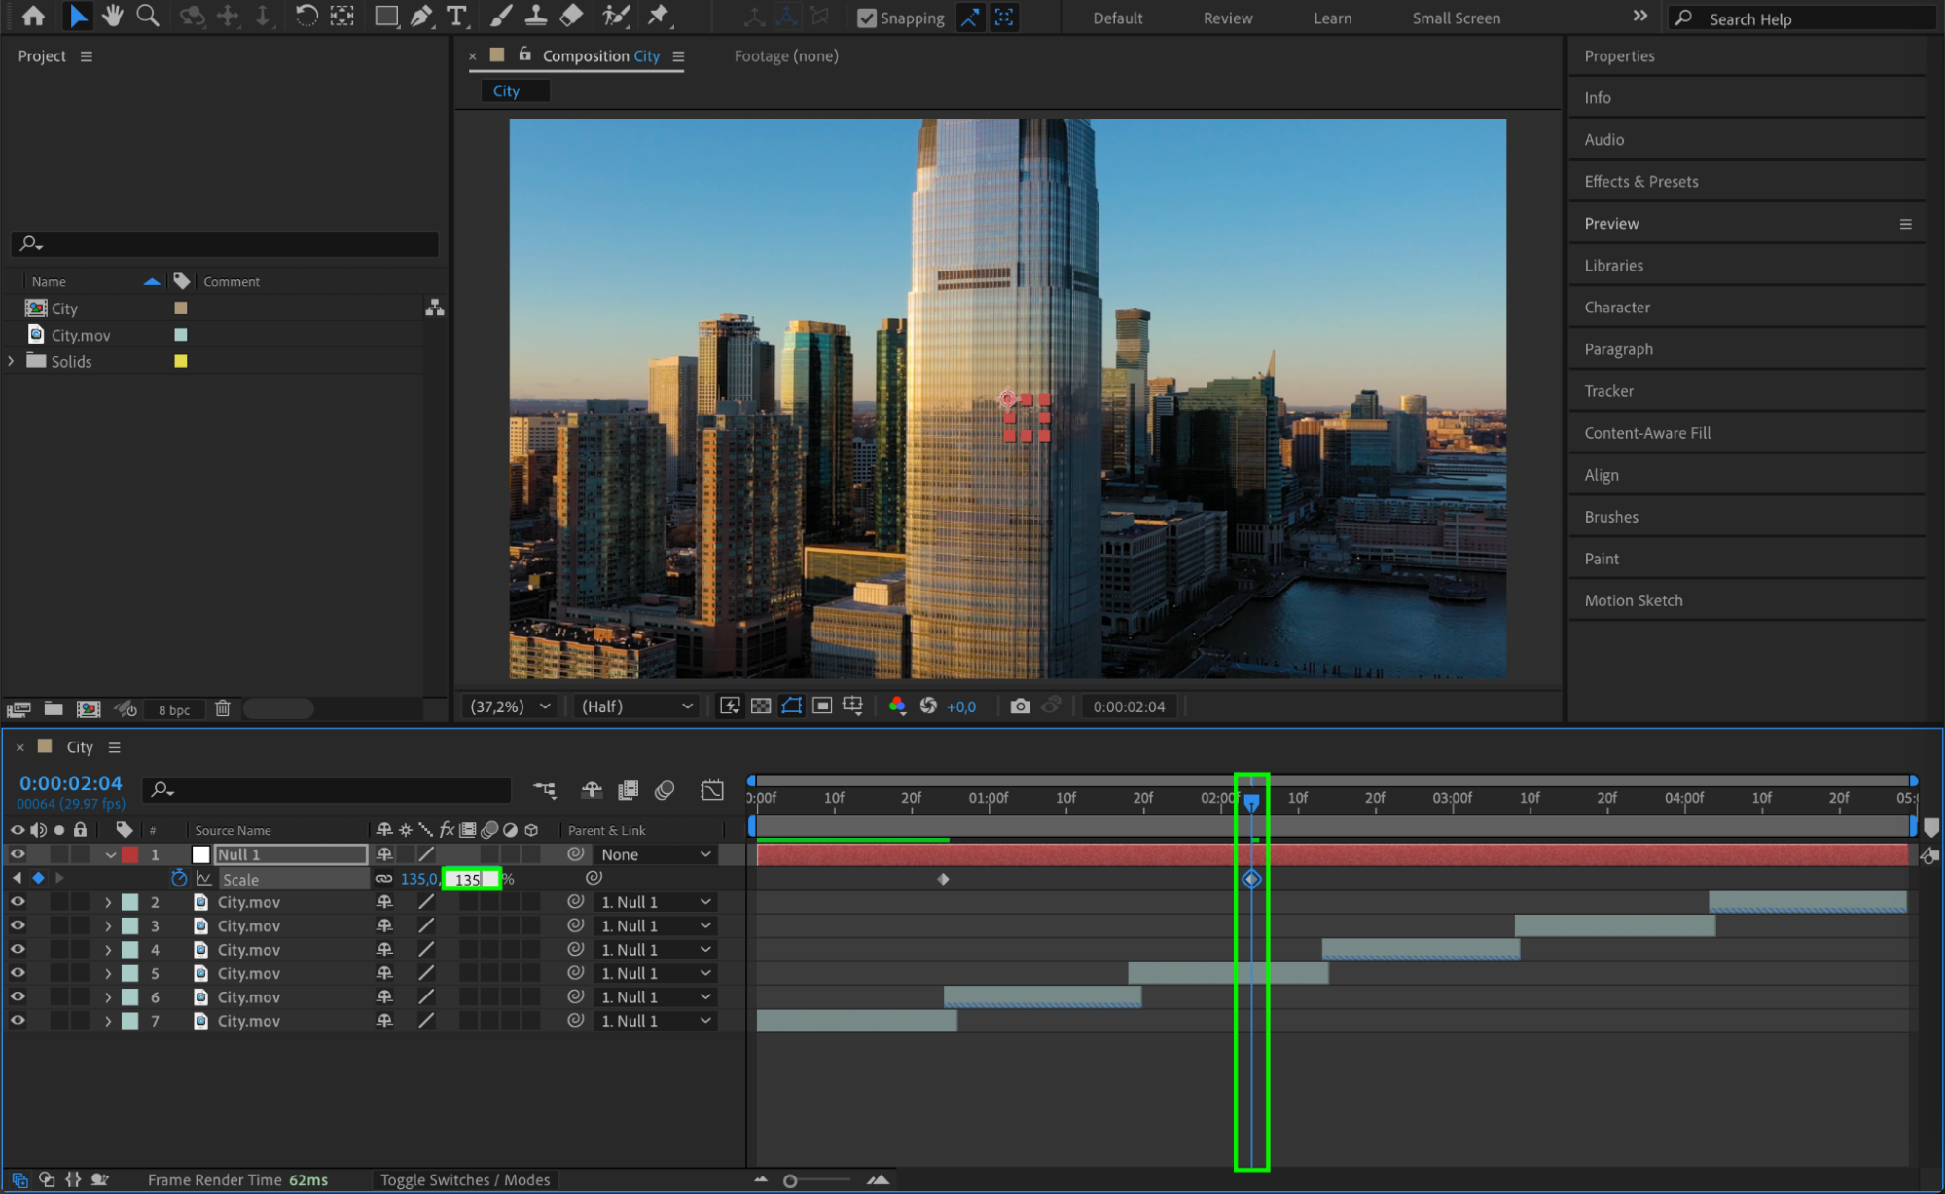The height and width of the screenshot is (1194, 1945).
Task: Open the Effects & Presets panel
Action: (1640, 181)
